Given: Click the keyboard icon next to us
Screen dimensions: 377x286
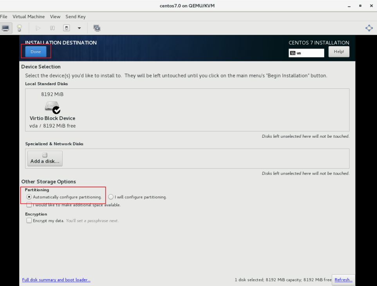Looking at the screenshot, I should tap(292, 53).
